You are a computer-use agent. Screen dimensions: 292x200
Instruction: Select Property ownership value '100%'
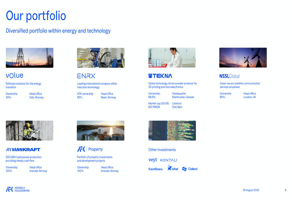click(x=80, y=171)
